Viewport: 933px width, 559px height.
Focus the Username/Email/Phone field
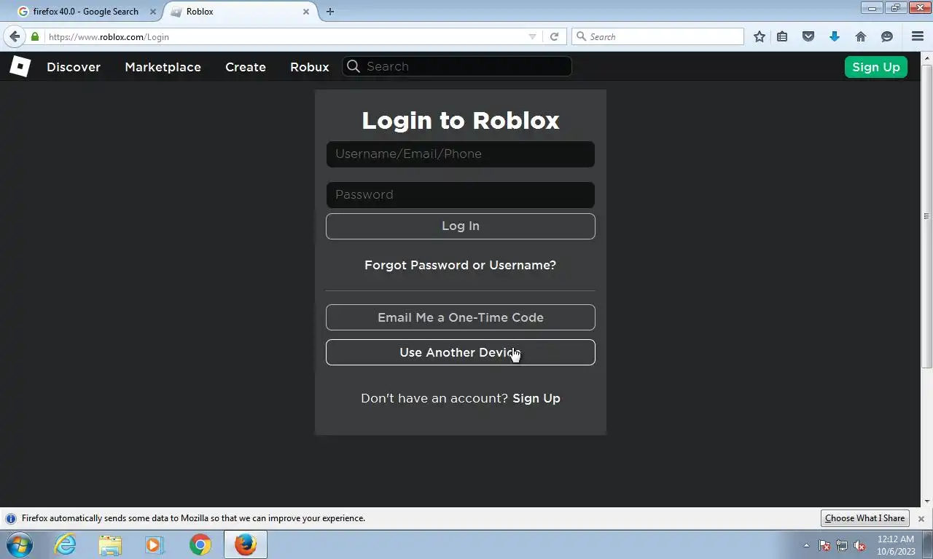(x=461, y=154)
